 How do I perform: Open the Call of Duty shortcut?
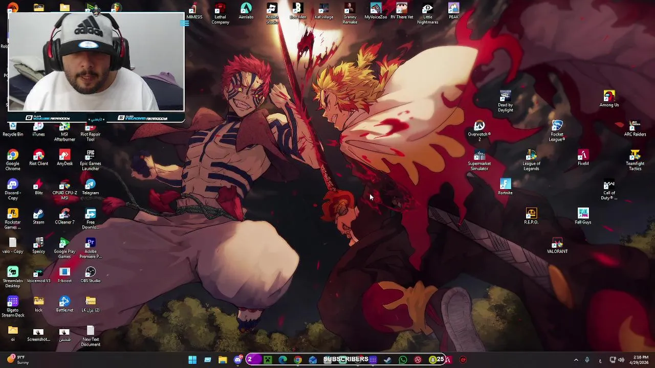point(609,189)
